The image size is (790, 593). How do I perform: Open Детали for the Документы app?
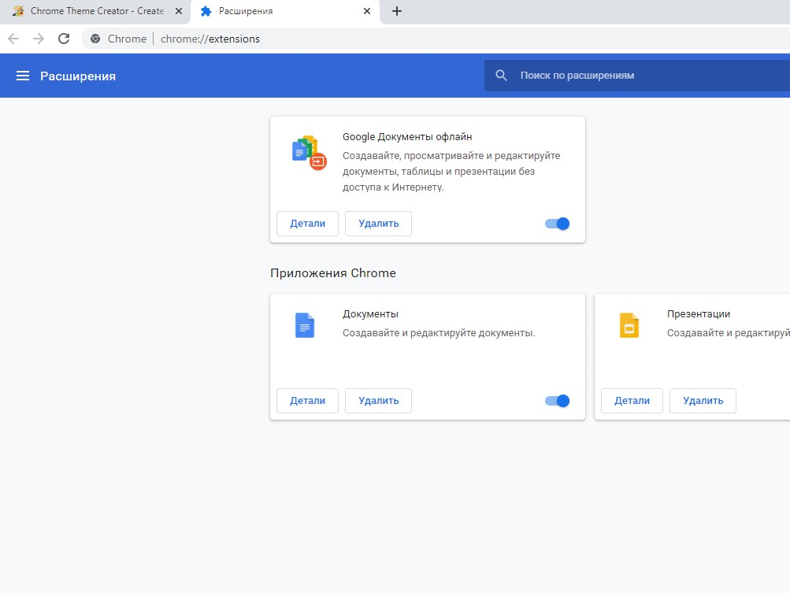pos(307,401)
